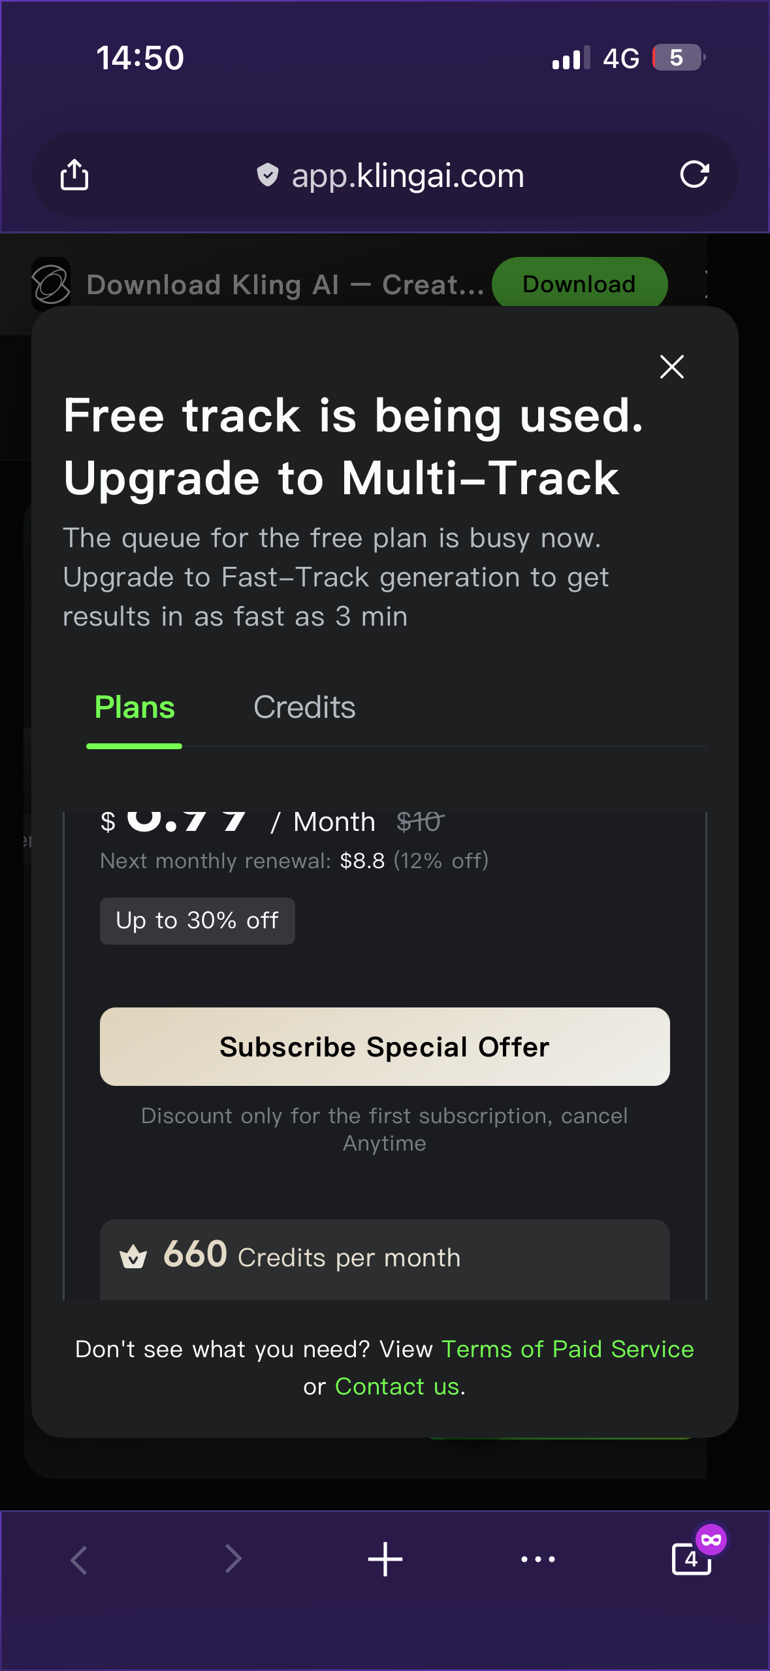The width and height of the screenshot is (770, 1671).
Task: Tap the Up to 30% off badge
Action: (197, 920)
